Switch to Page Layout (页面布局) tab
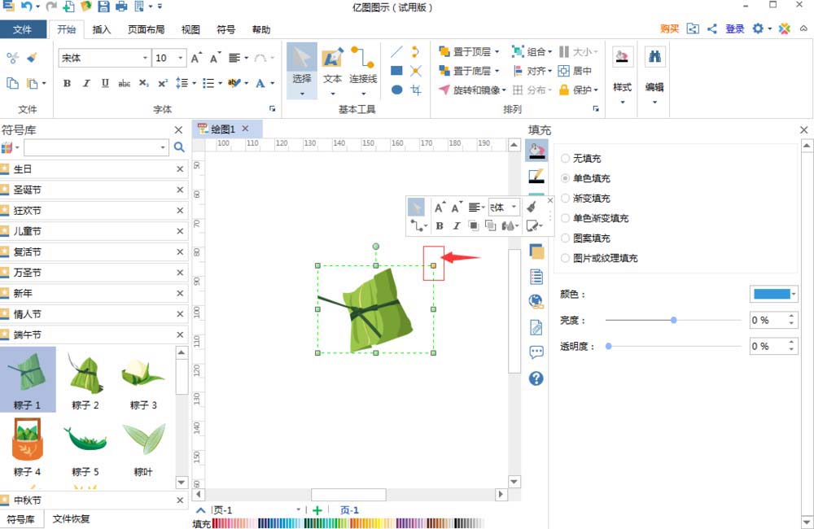This screenshot has height=529, width=814. click(146, 29)
